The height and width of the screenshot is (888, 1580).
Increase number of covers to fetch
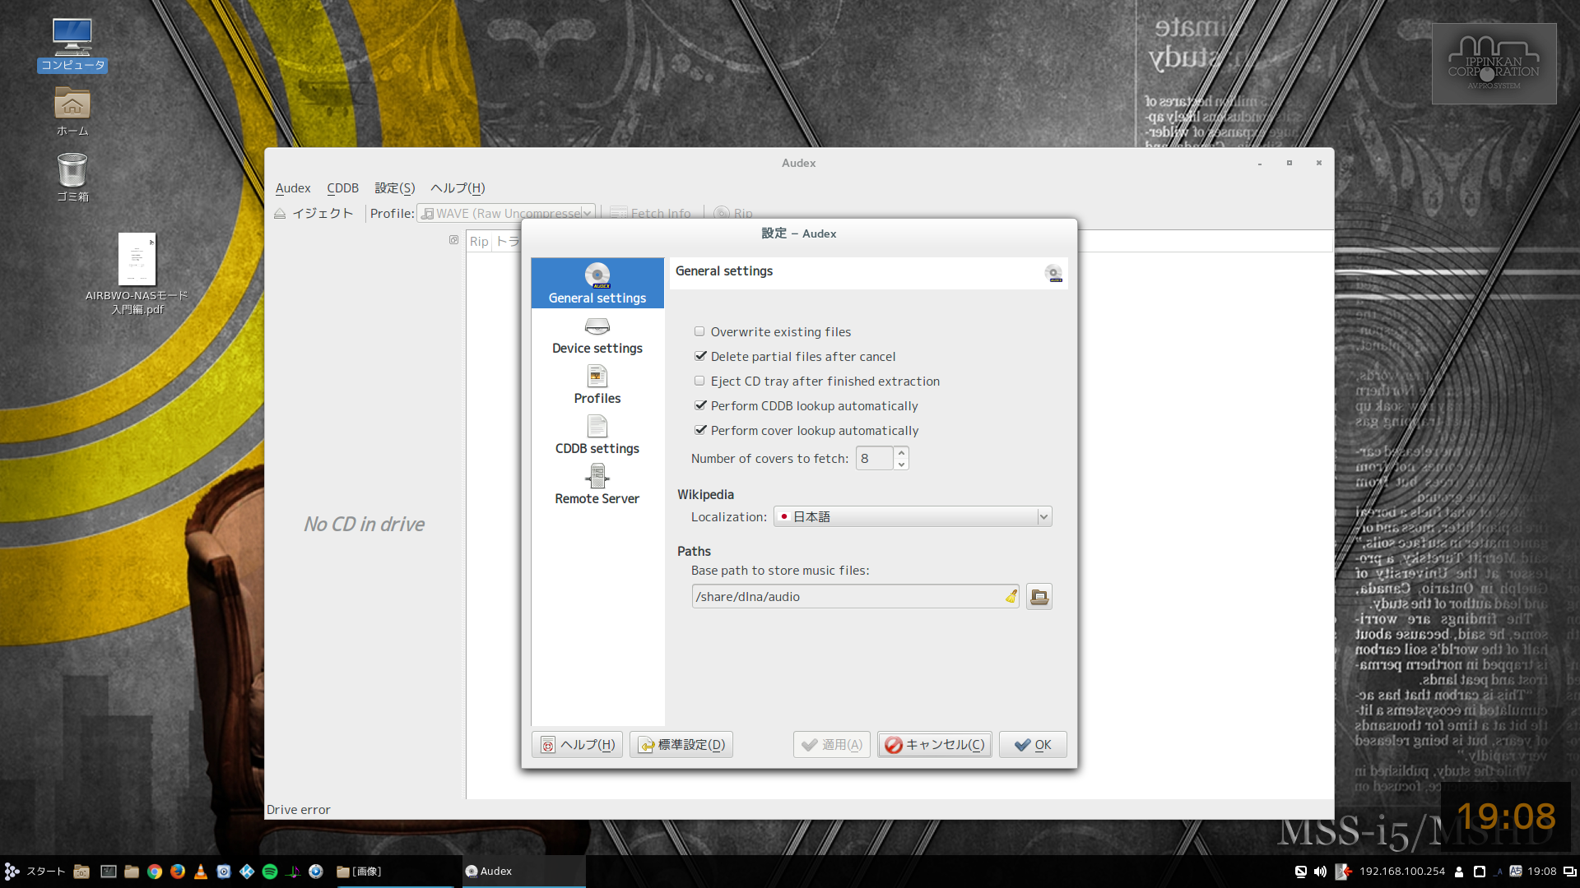pyautogui.click(x=902, y=452)
